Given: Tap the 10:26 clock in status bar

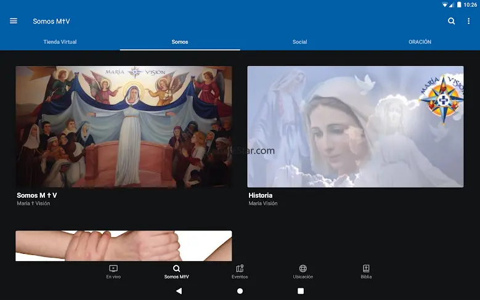Looking at the screenshot, I should pyautogui.click(x=470, y=4).
